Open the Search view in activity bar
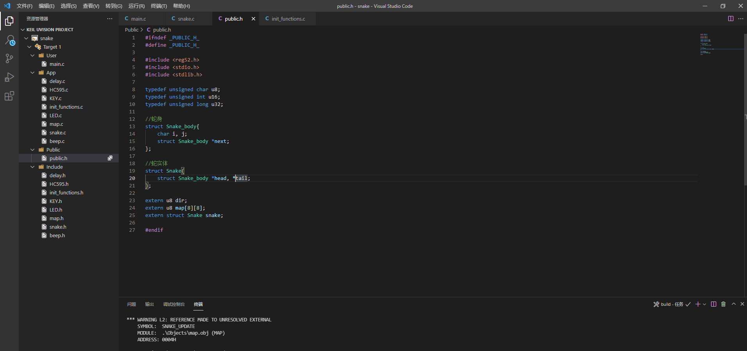This screenshot has width=747, height=351. [x=9, y=40]
